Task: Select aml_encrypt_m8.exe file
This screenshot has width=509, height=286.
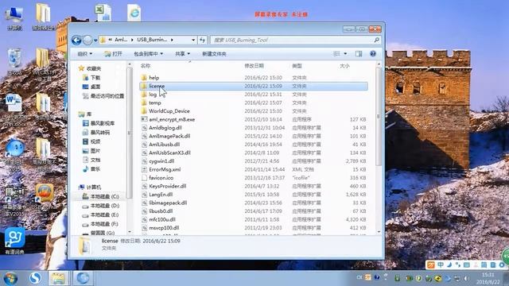Action: click(x=254, y=119)
